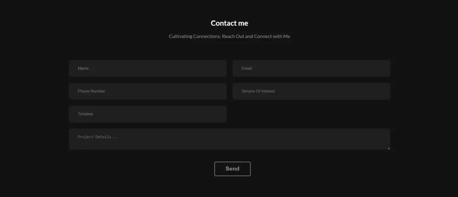The height and width of the screenshot is (197, 458).
Task: Click the 'Contact me' heading
Action: 229,23
